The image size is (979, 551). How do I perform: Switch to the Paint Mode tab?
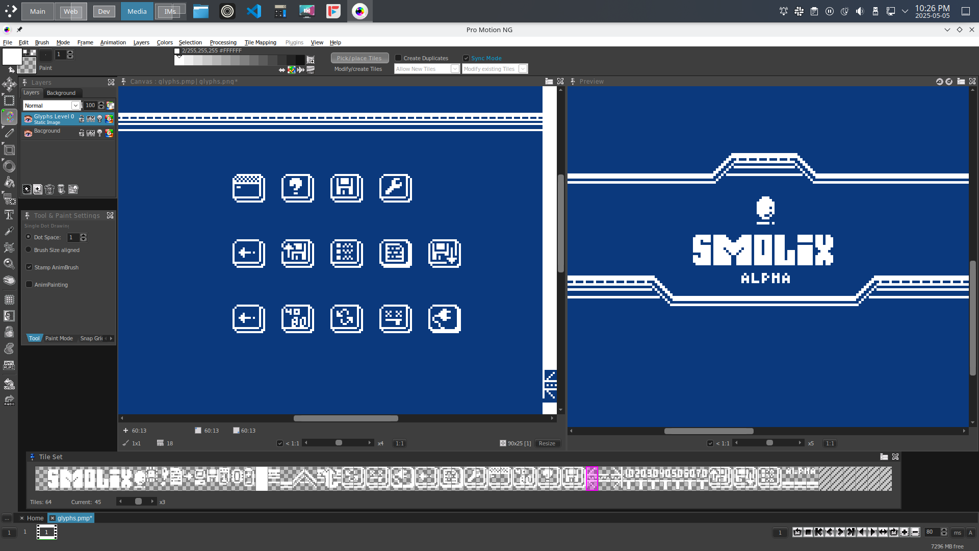(59, 338)
